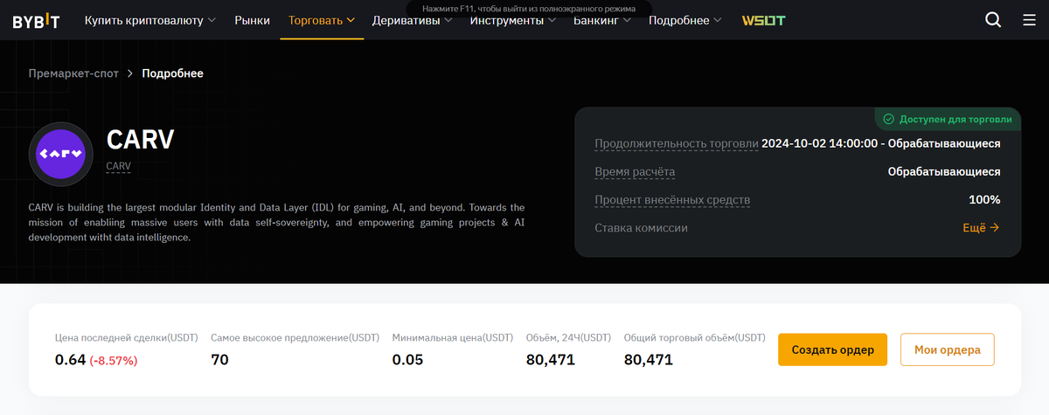Click the F11 fullscreen exit notice
Viewport: 1049px width, 415px height.
(529, 8)
